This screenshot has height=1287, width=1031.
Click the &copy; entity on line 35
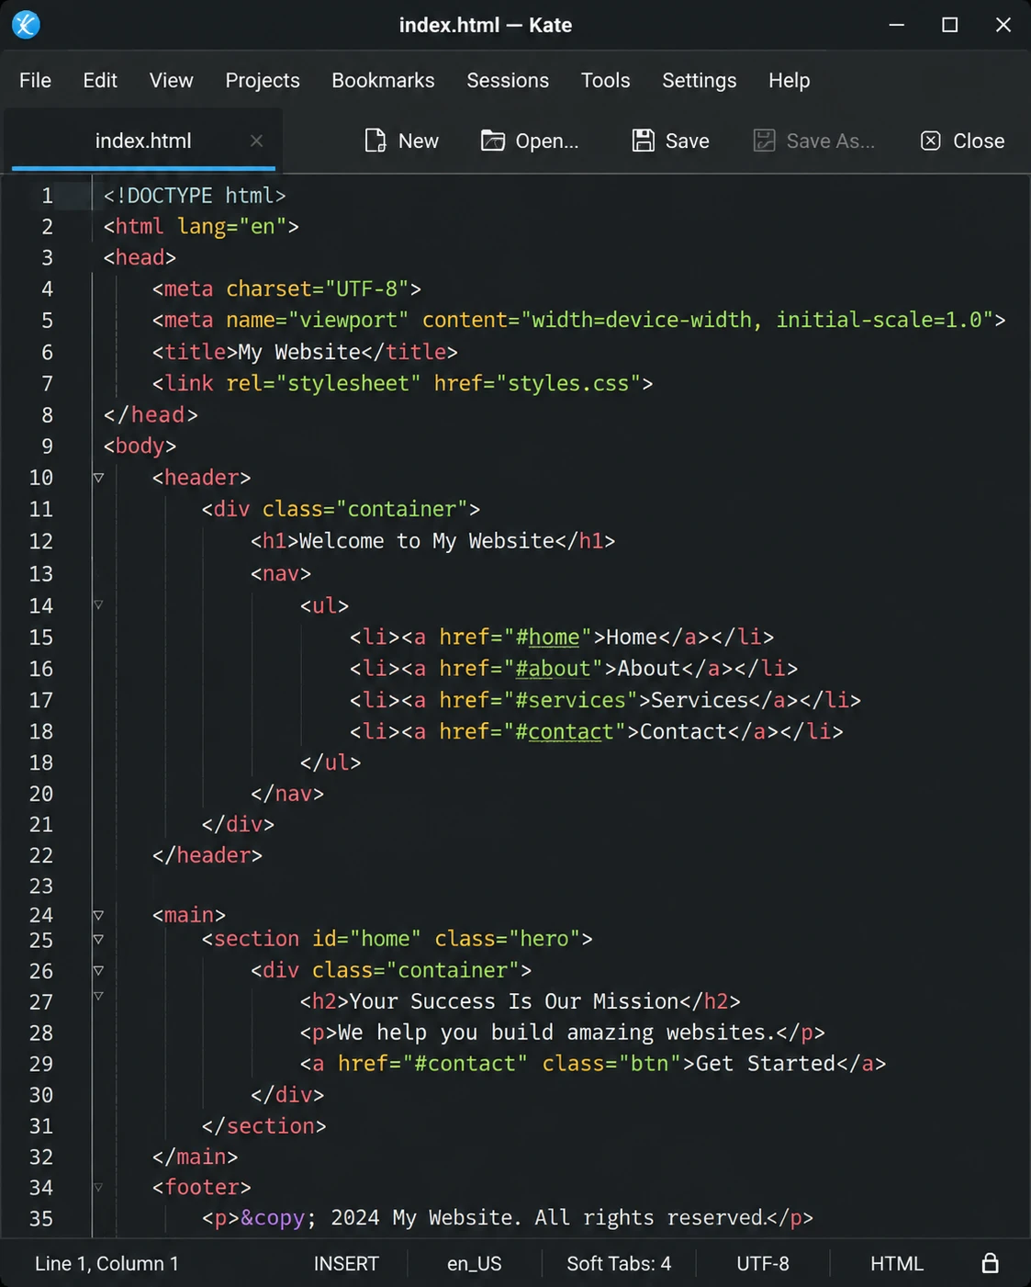[278, 1218]
